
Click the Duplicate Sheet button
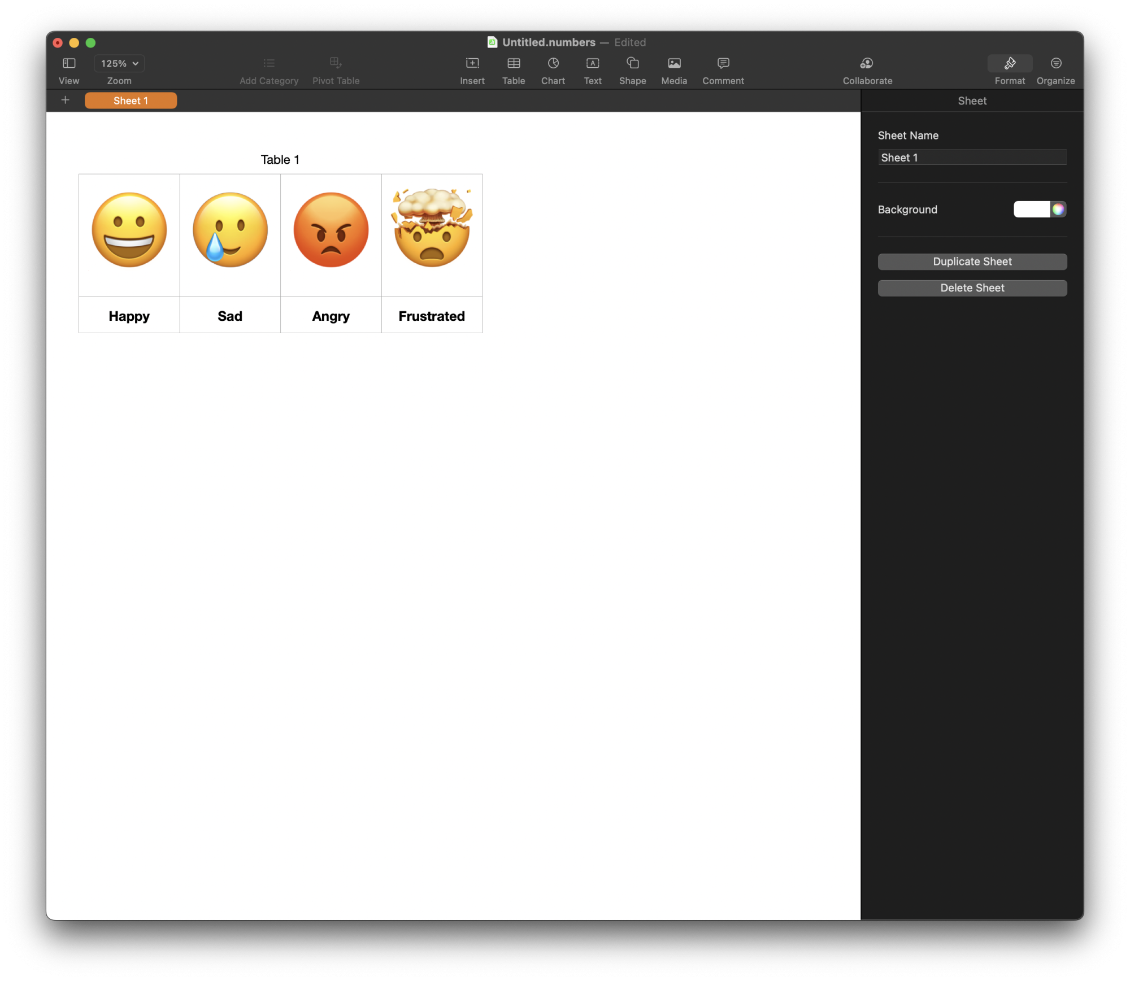point(971,261)
